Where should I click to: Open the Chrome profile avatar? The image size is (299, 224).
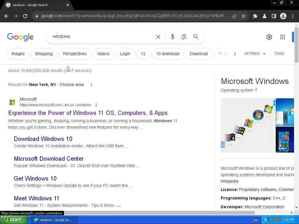[x=283, y=16]
